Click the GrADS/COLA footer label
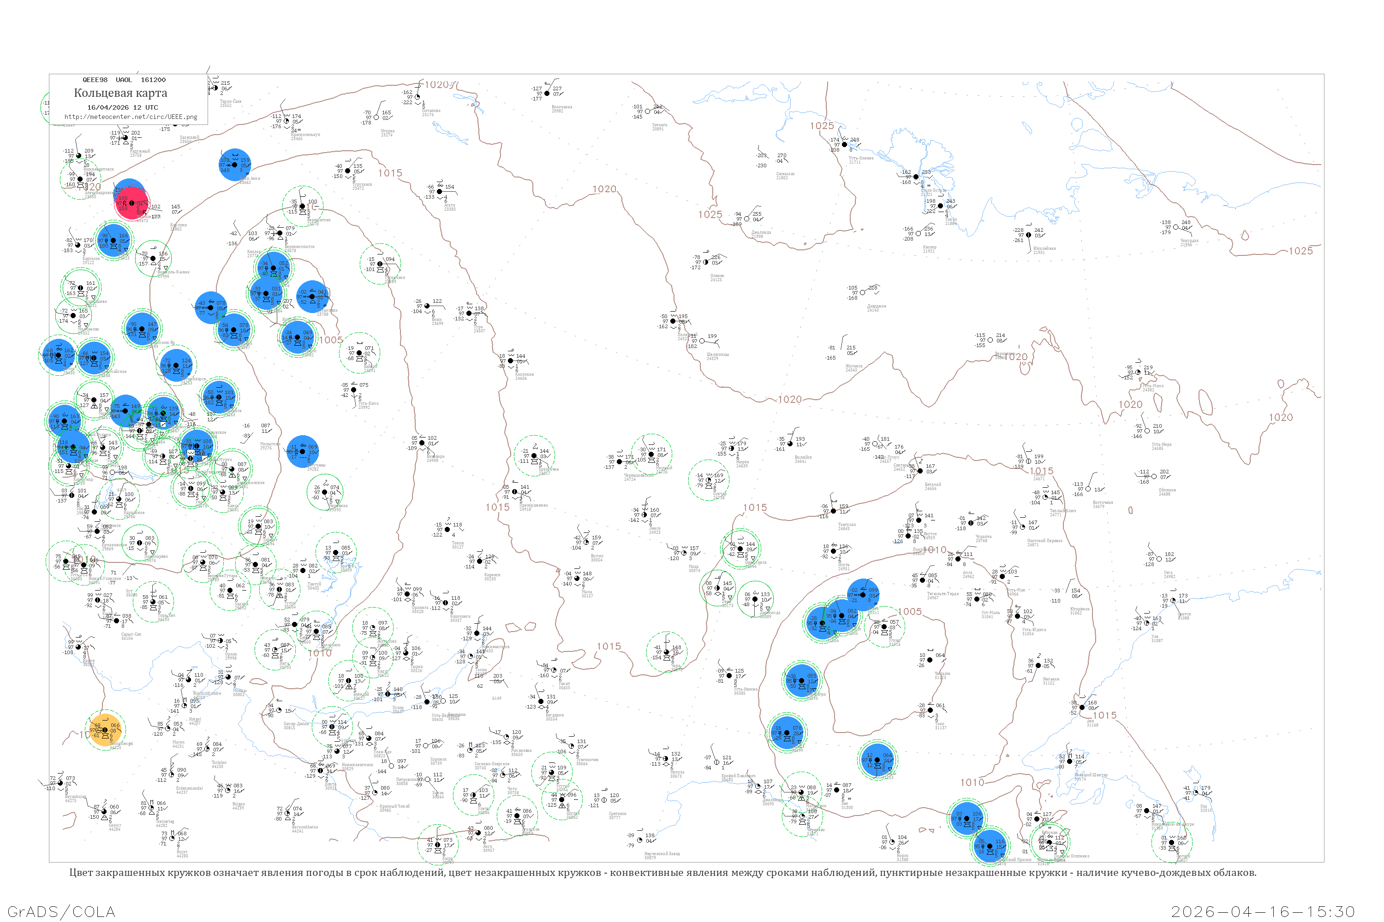 pyautogui.click(x=61, y=911)
